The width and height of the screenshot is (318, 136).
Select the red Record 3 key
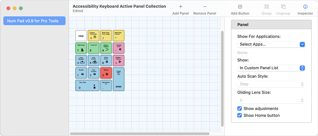(x=106, y=73)
